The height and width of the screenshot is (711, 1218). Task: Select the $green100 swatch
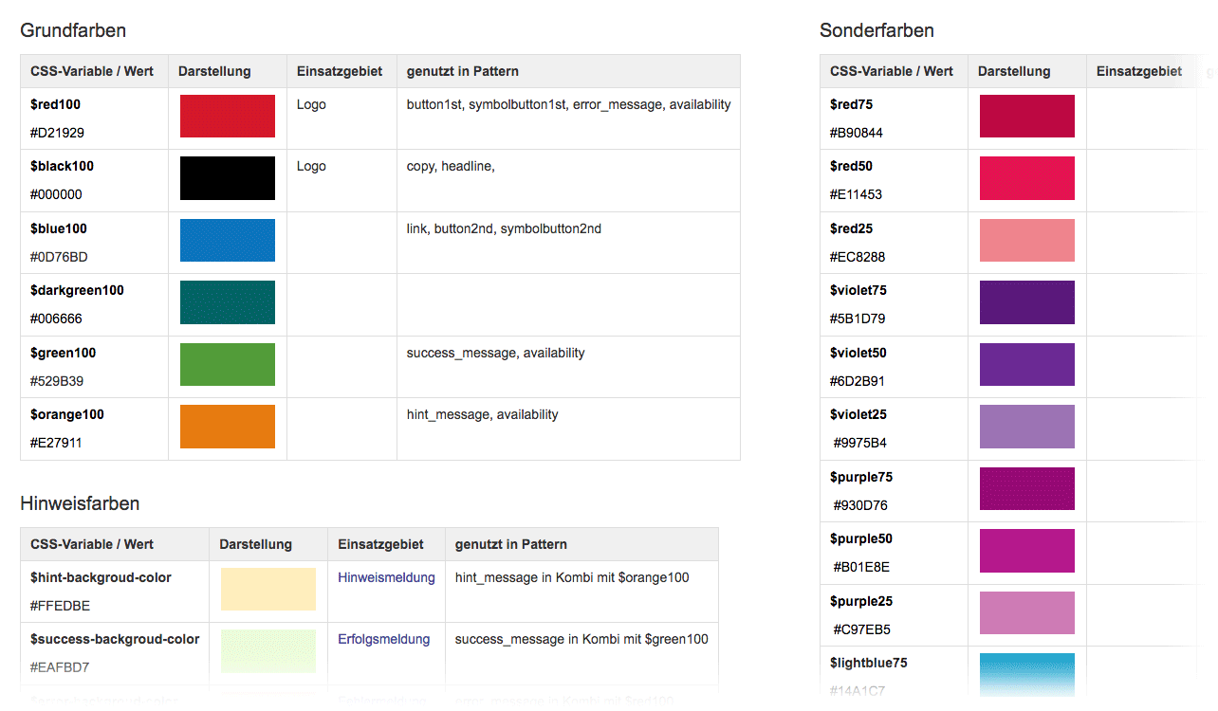pos(228,364)
